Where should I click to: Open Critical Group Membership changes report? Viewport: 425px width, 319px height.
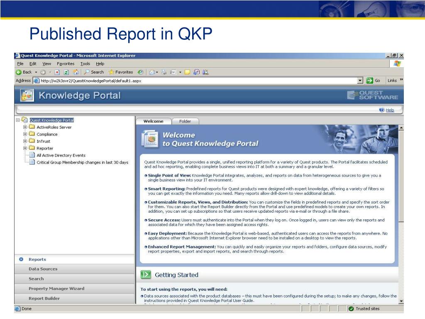click(83, 162)
